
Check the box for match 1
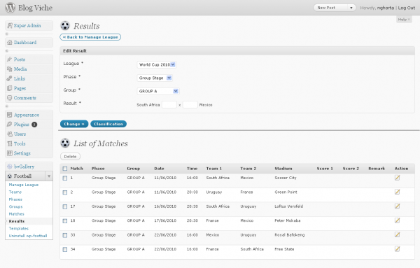pyautogui.click(x=65, y=178)
